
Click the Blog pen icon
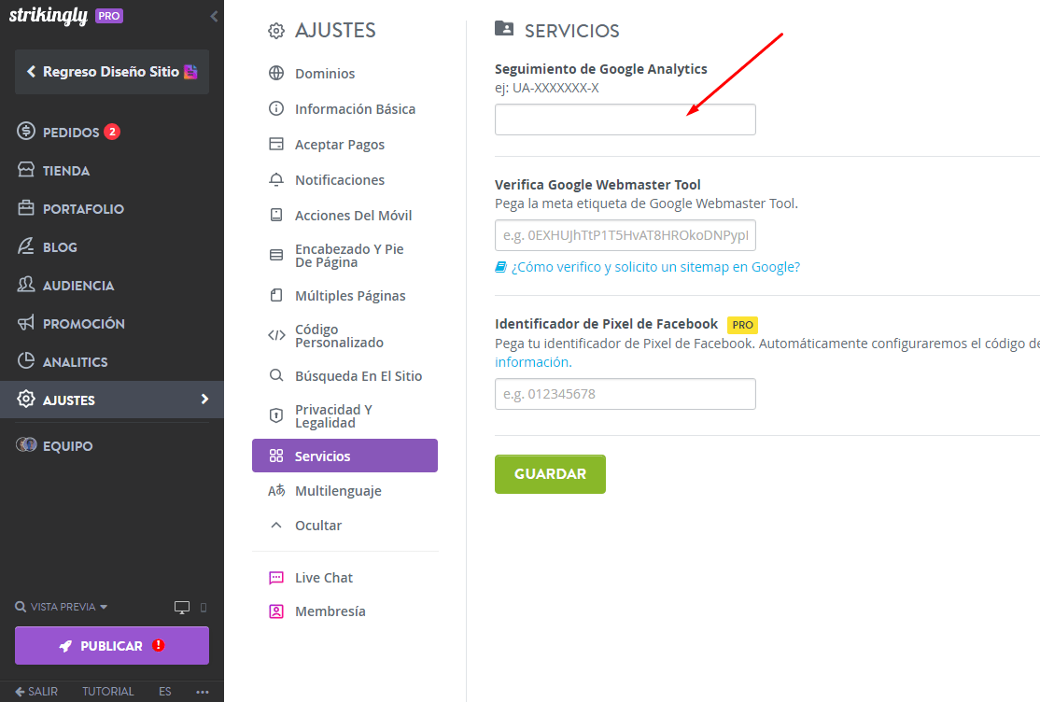pyautogui.click(x=26, y=246)
